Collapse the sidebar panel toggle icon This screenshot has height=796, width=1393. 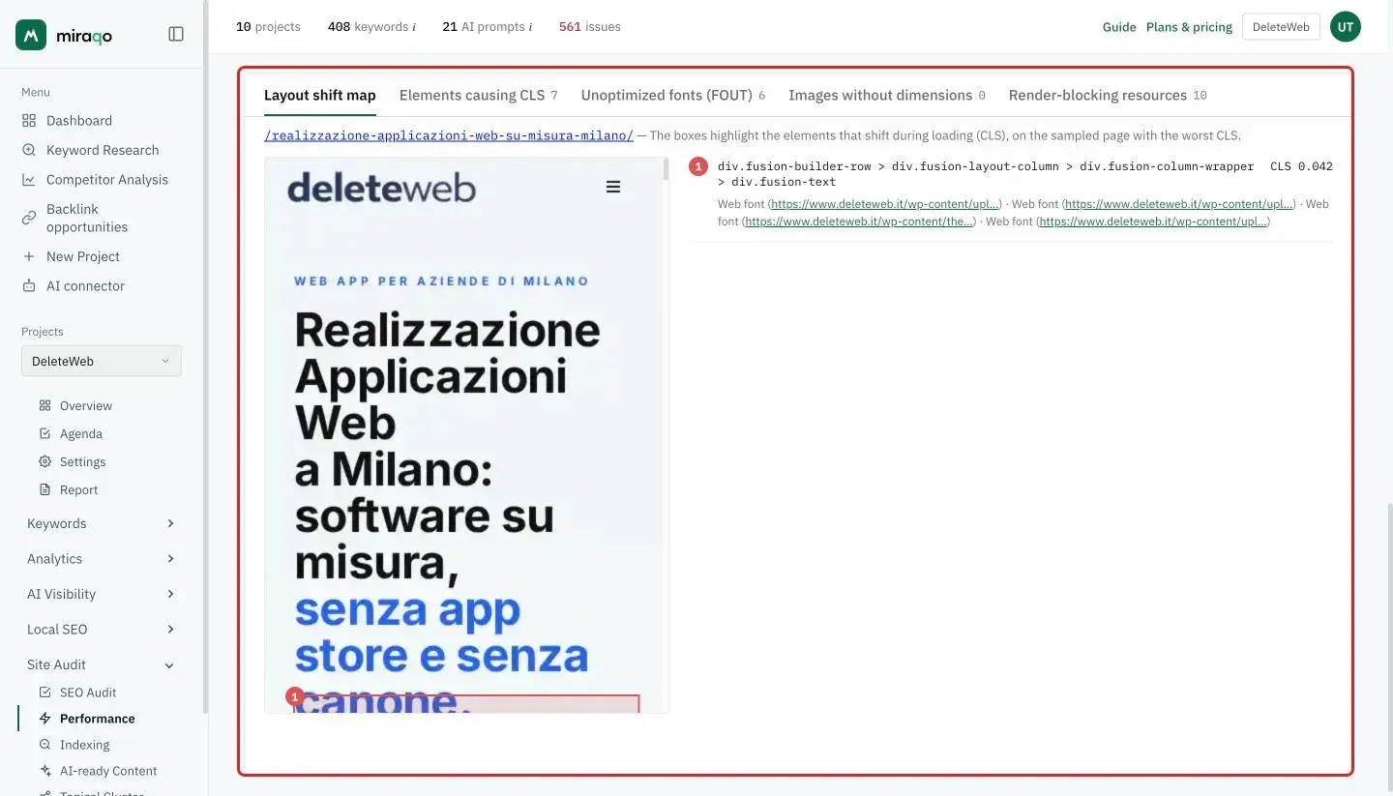[x=176, y=34]
